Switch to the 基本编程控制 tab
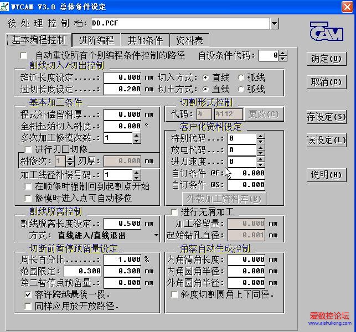 (39, 40)
